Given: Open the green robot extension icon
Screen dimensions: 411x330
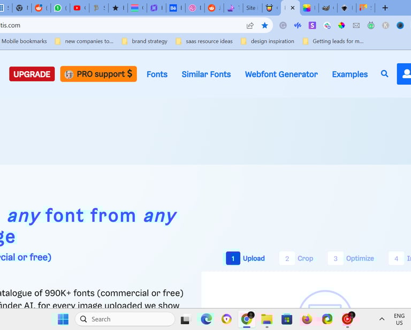Looking at the screenshot, I should coord(371,25).
